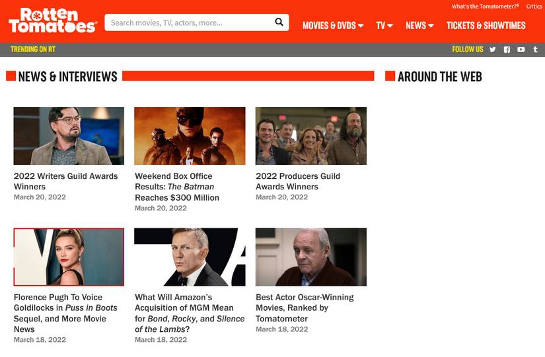
Task: Open Amazon MGM acquisition Bond thumbnail
Action: point(190,257)
